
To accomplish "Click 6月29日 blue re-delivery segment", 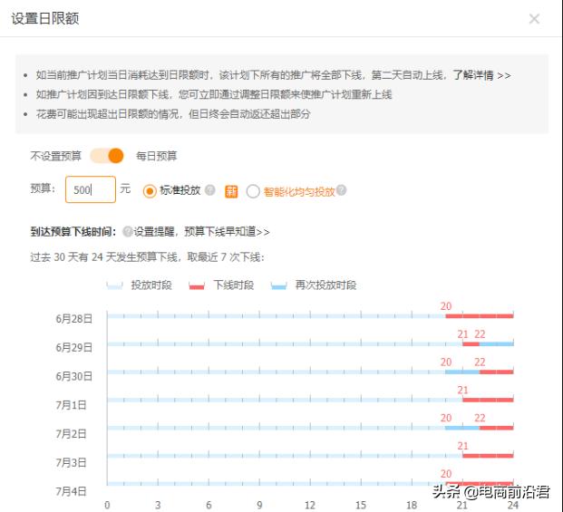I will pos(496,343).
